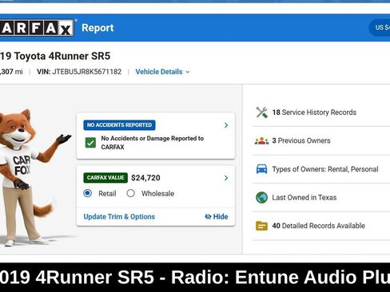
Task: Click the 3 Previous Owners text
Action: tap(301, 140)
